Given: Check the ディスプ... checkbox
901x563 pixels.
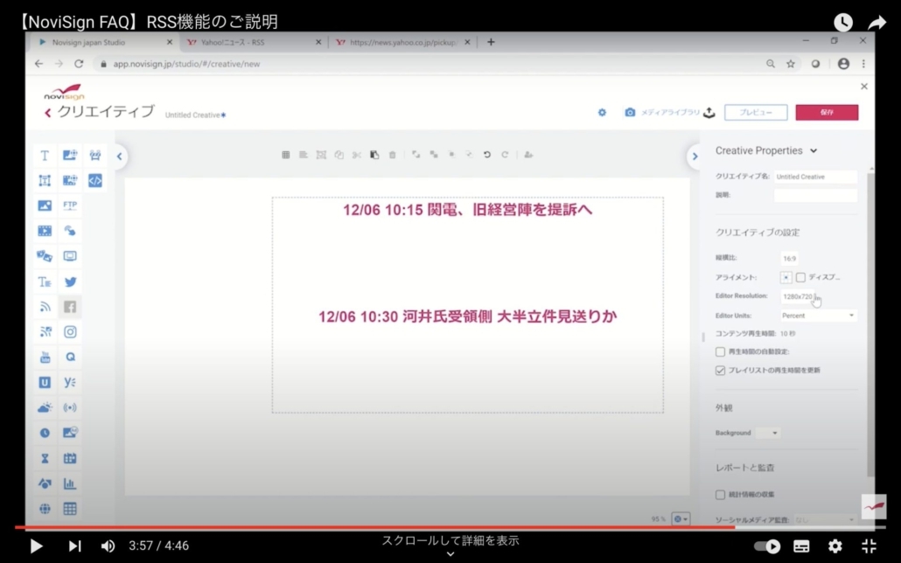Looking at the screenshot, I should pos(801,277).
